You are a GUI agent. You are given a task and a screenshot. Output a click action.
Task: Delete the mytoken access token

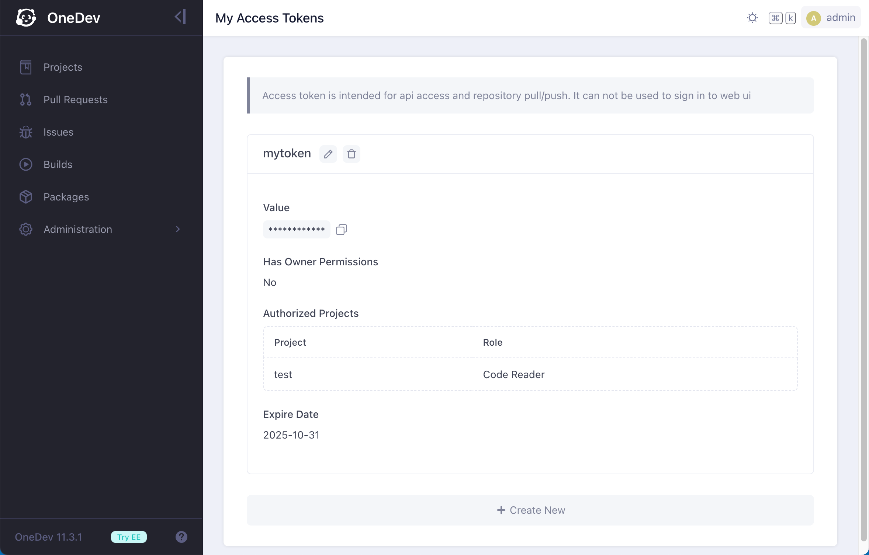point(351,154)
